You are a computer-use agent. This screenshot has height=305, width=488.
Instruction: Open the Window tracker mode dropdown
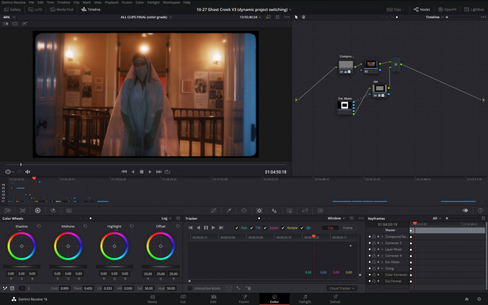click(x=335, y=218)
